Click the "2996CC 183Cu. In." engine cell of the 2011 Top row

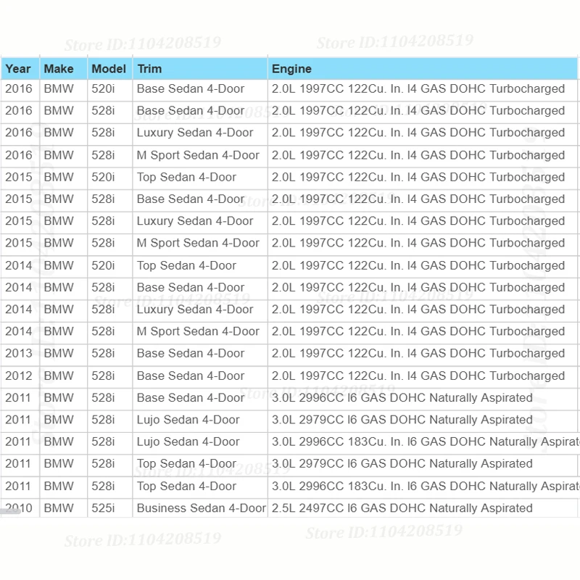(426, 486)
